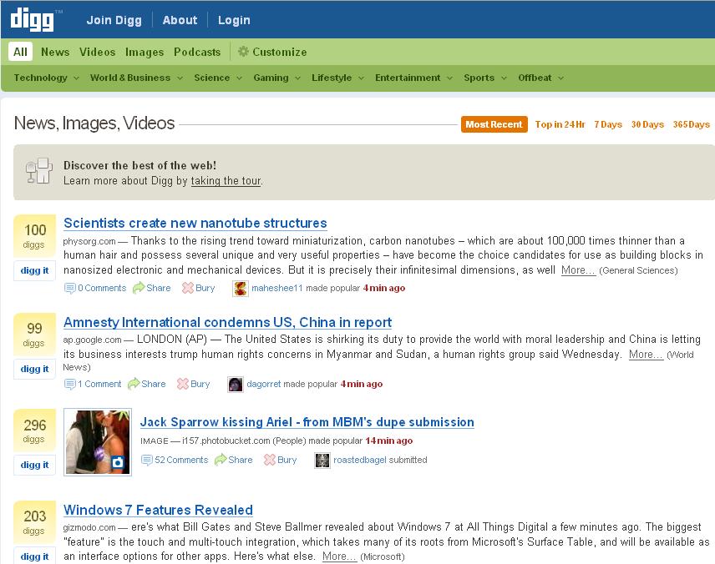Sort by Top in 24 Hr
The height and width of the screenshot is (564, 715).
click(x=560, y=124)
